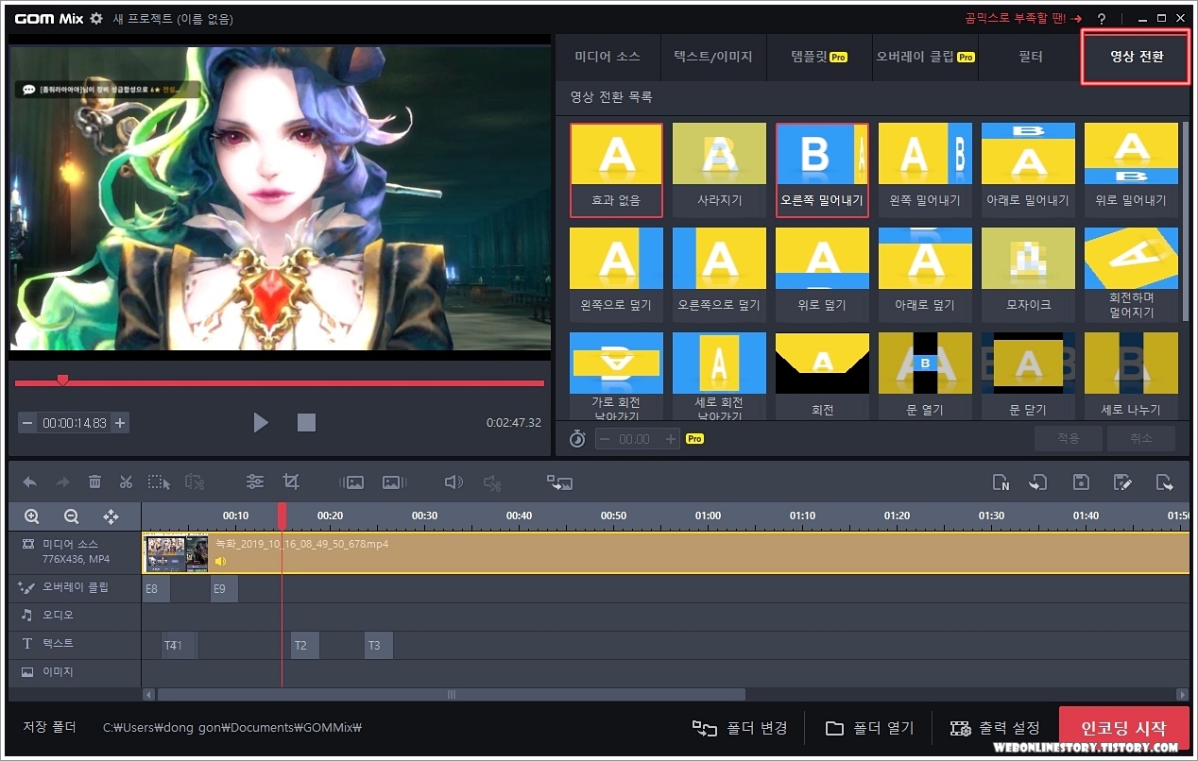Screen dimensions: 1198x761
Task: Toggle the clip's yellow audio icon
Action: pos(220,561)
